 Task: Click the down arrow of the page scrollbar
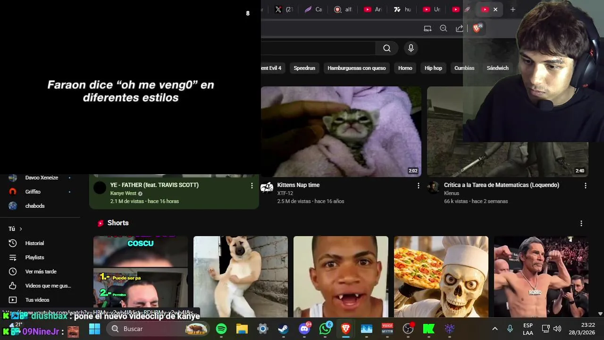pyautogui.click(x=600, y=314)
